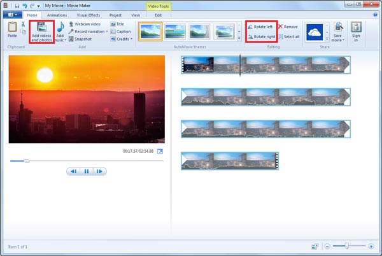Click Record narration microphone button

coord(87,31)
